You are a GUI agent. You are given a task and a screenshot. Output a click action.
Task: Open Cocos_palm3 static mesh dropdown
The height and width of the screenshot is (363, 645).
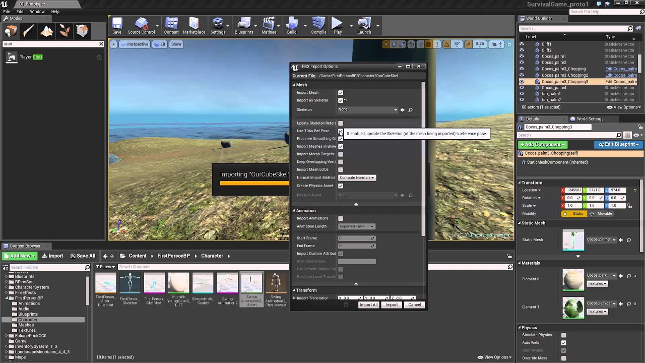point(602,240)
